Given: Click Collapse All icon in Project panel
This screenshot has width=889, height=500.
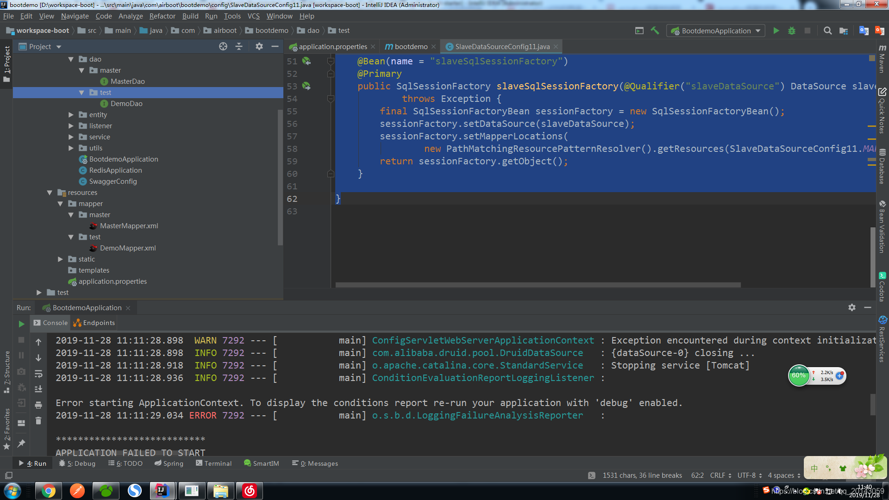Looking at the screenshot, I should pos(239,46).
